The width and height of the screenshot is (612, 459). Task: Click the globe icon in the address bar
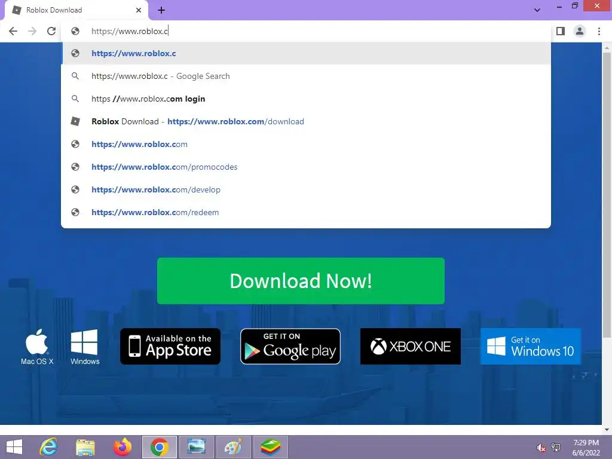(75, 31)
